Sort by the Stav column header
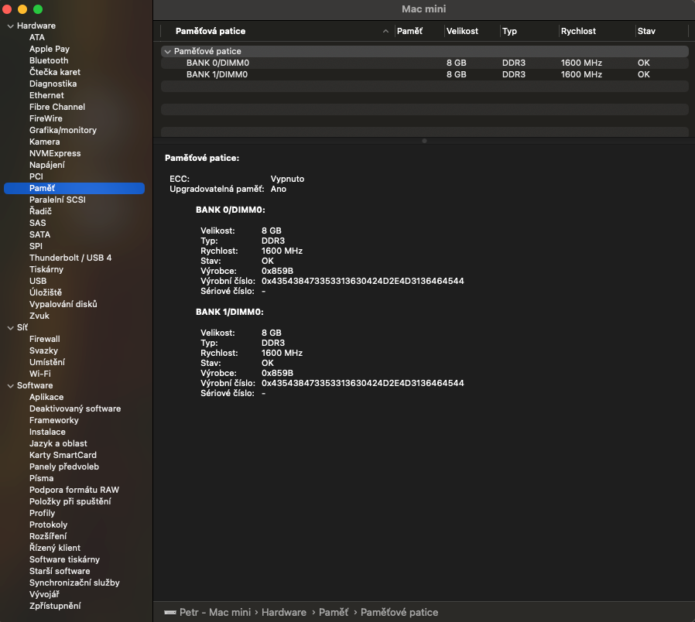695x622 pixels. [x=646, y=31]
